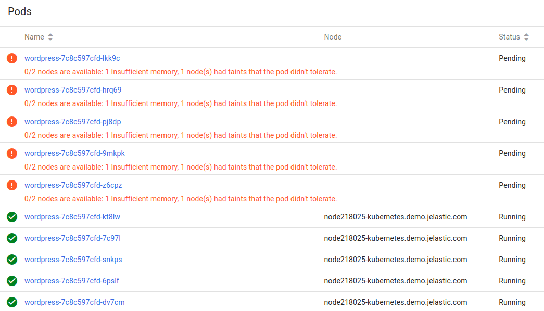
Task: Click insufficient memory error under z6cpz pod
Action: (x=181, y=199)
